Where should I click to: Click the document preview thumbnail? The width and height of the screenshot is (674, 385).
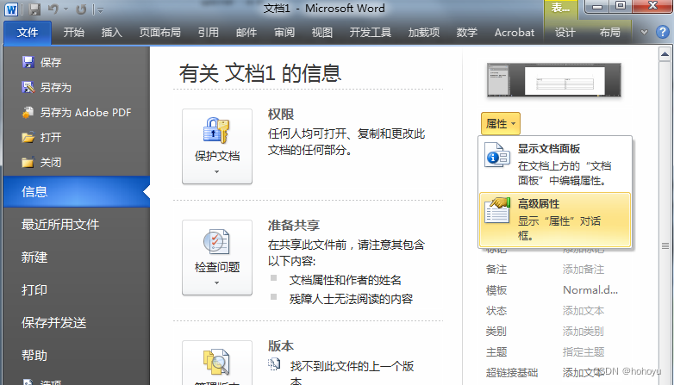553,80
